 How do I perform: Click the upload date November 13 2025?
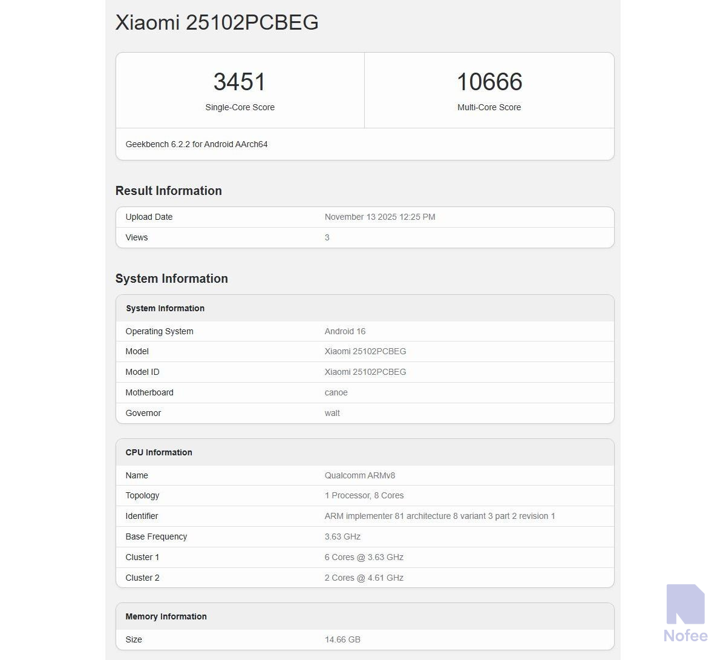point(379,217)
